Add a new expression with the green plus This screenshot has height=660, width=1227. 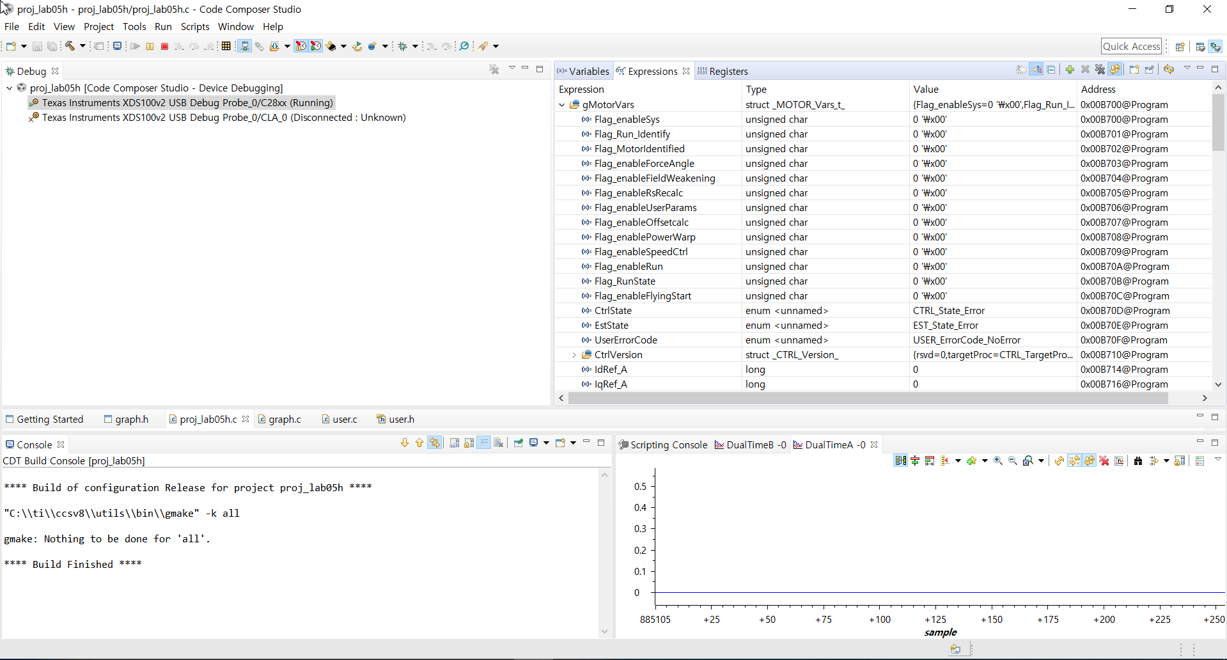(x=1070, y=70)
